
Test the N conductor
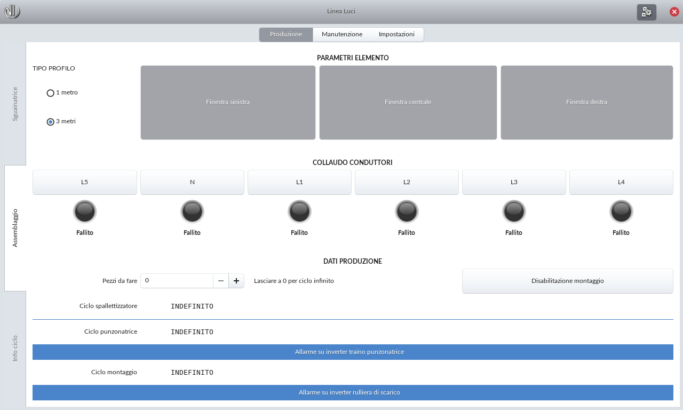192,183
